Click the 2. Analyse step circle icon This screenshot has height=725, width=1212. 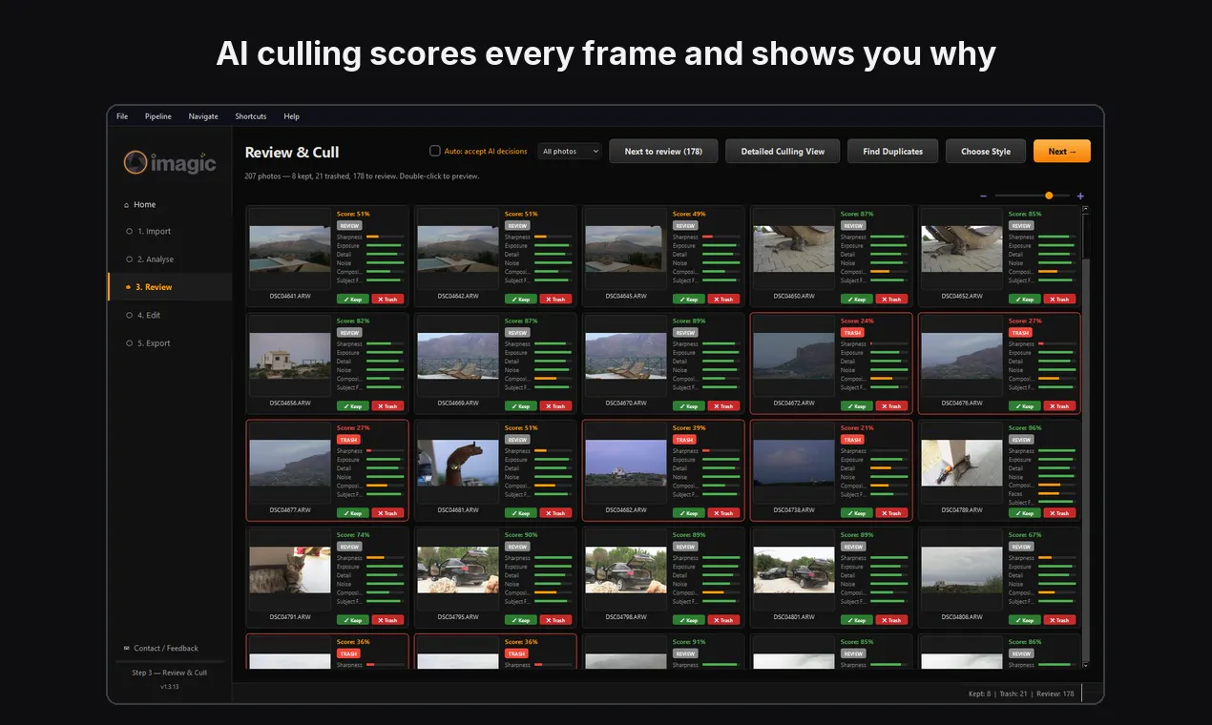130,259
